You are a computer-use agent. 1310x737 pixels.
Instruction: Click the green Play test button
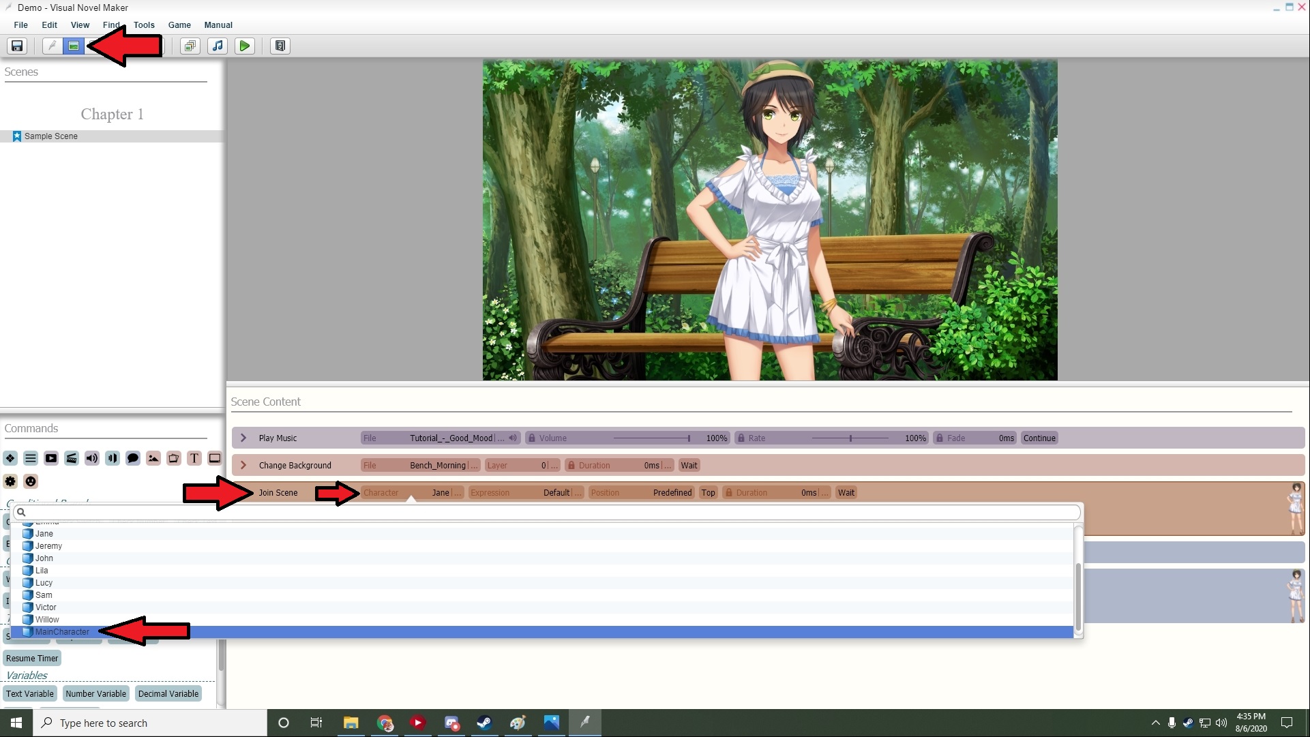(244, 46)
